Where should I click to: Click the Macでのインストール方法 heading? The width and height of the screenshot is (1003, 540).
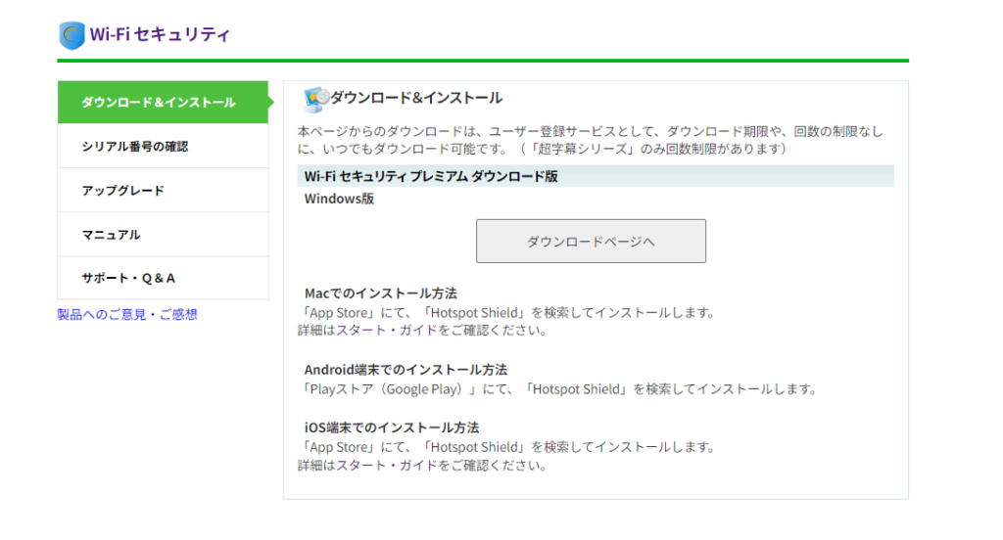click(x=381, y=293)
